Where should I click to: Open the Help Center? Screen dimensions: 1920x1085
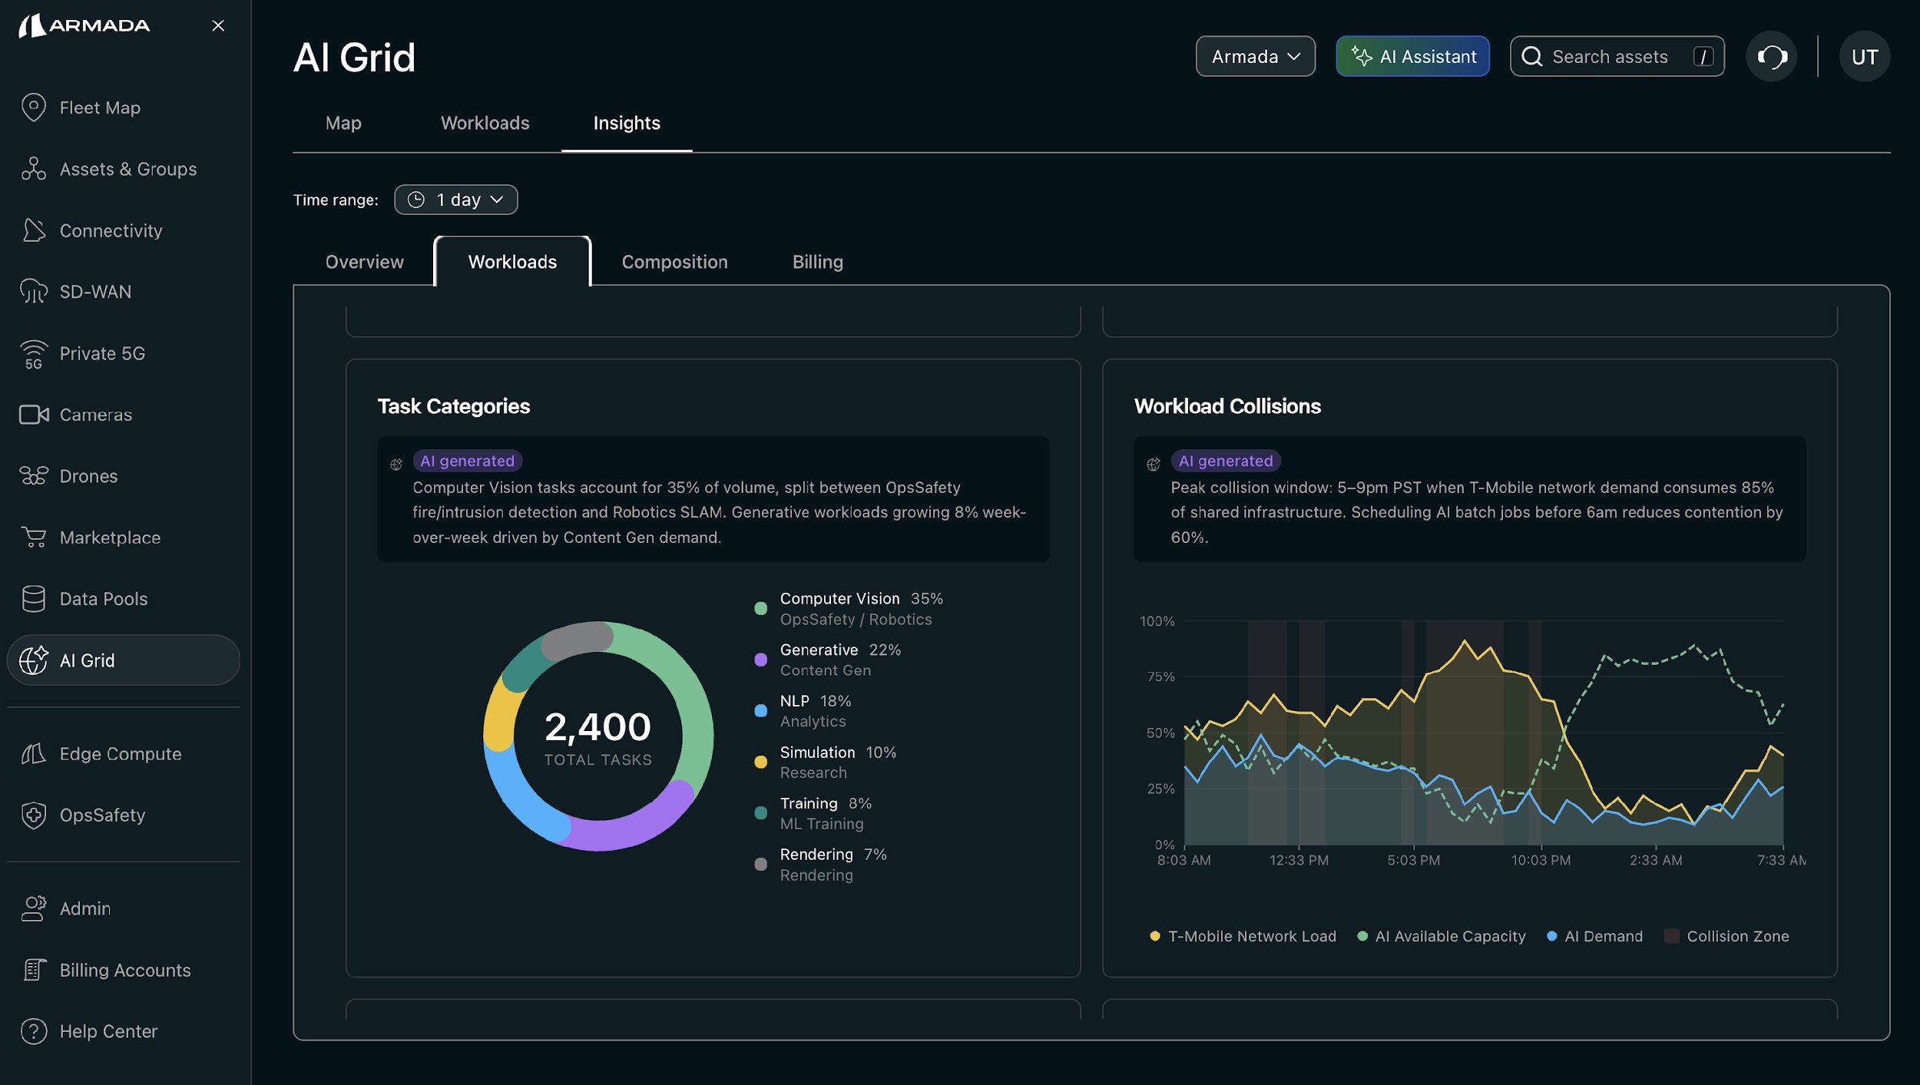(x=34, y=1030)
